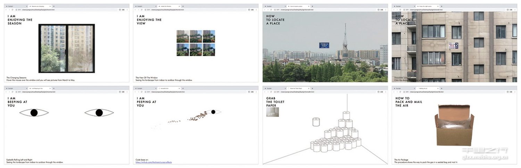Click the blue 107 sign over skyline
521x168 pixels.
tap(324, 45)
